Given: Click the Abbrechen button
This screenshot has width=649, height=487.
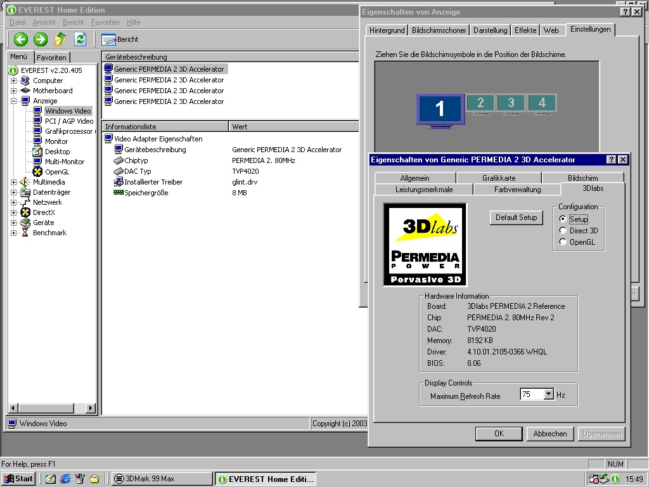Looking at the screenshot, I should [x=550, y=434].
